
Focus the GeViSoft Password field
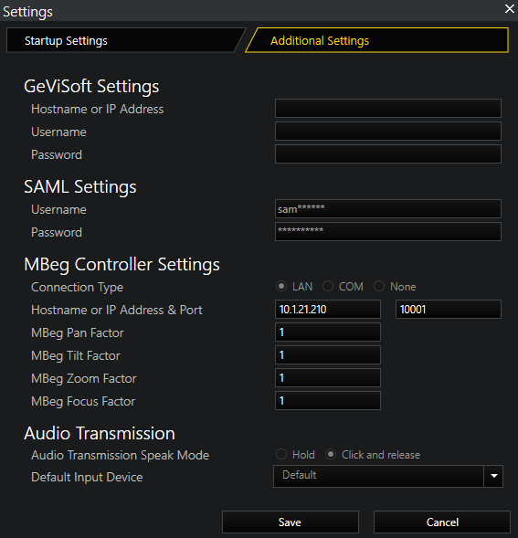pyautogui.click(x=388, y=153)
